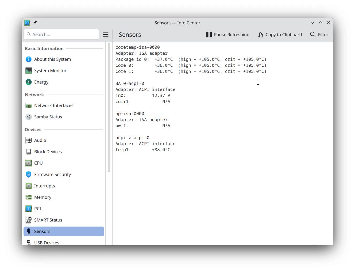Click the Energy lightning icon
This screenshot has height=271, width=355.
point(29,82)
